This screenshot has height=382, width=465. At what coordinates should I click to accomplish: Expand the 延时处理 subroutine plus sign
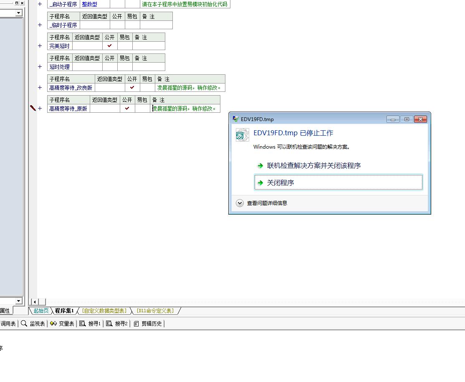[x=40, y=67]
